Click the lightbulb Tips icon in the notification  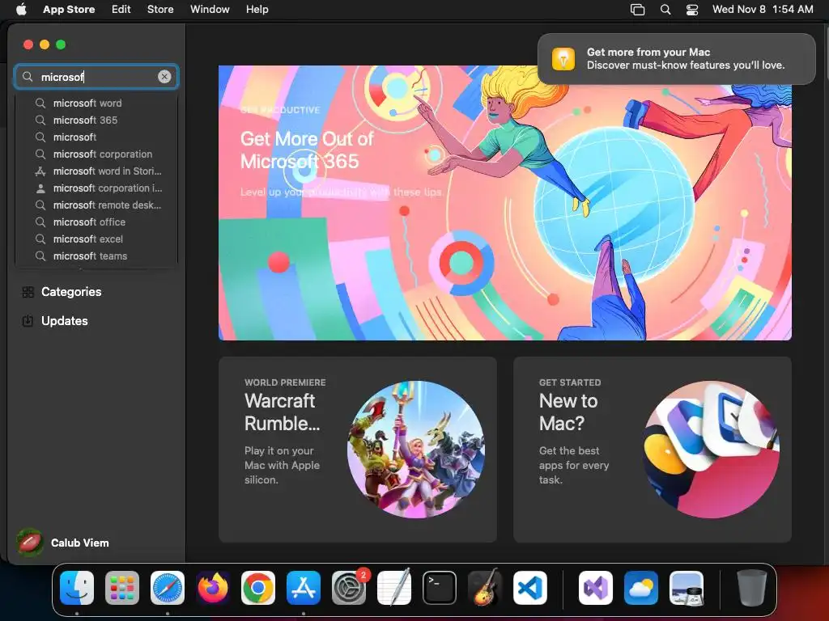pyautogui.click(x=563, y=58)
